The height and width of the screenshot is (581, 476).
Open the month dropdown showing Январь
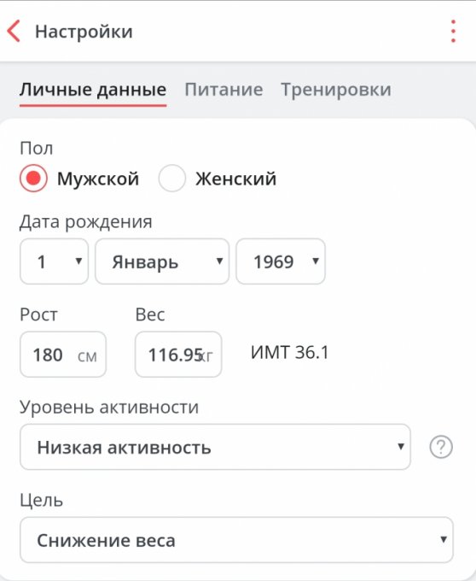[x=162, y=261]
